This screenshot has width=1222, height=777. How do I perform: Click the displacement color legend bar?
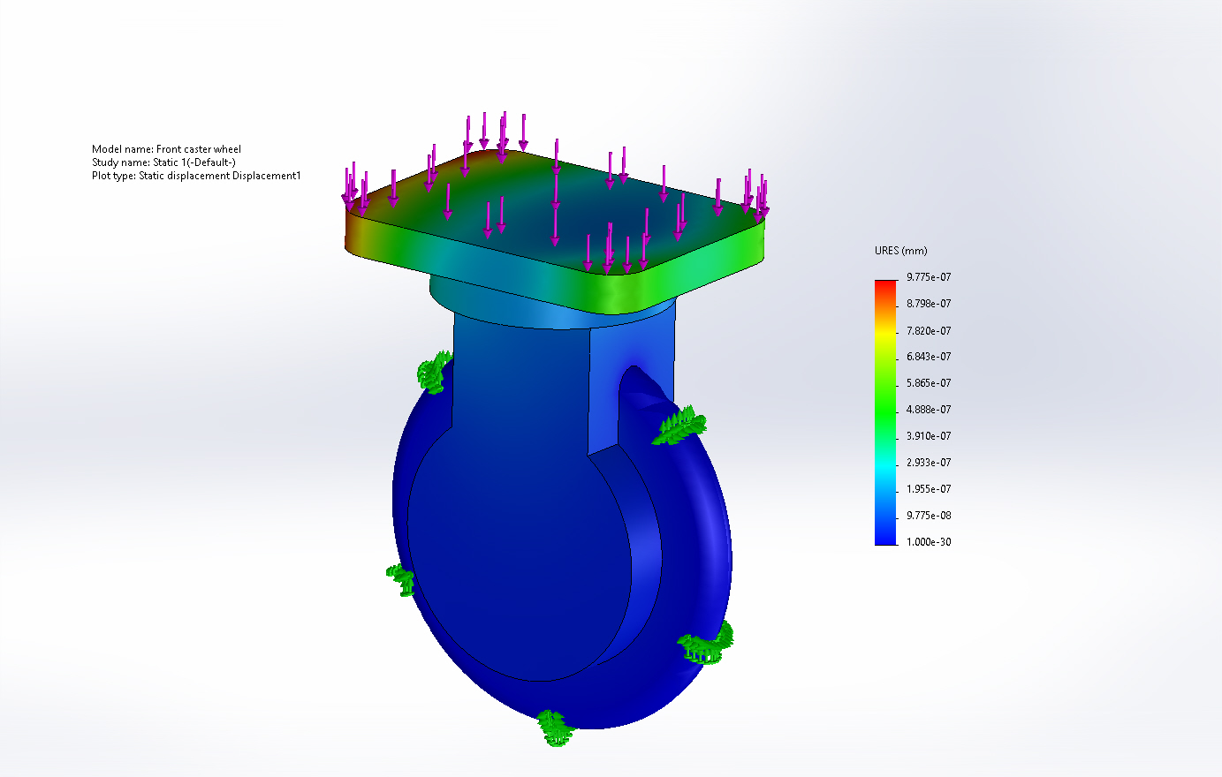885,412
